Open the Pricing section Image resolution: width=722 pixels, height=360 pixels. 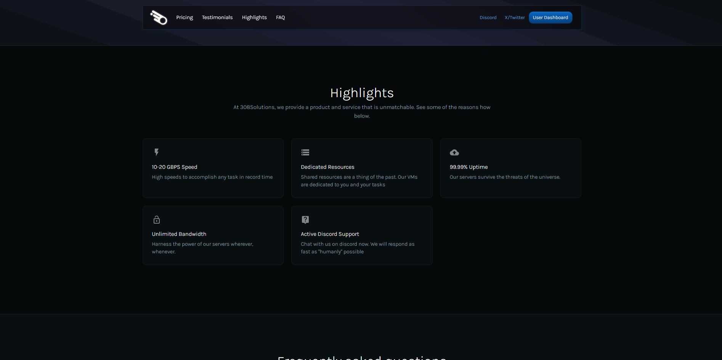(x=185, y=17)
